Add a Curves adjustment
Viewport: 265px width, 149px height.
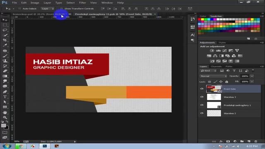tap(224, 50)
